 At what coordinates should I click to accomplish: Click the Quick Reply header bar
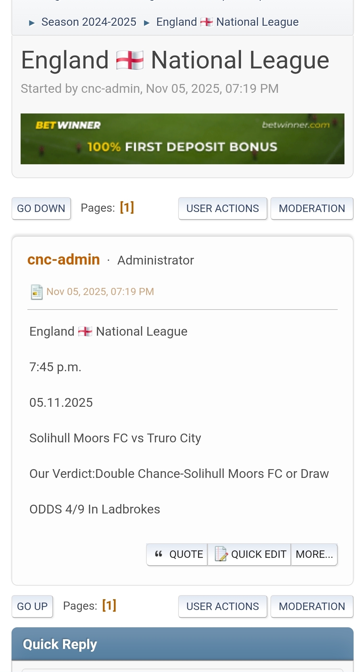(182, 644)
